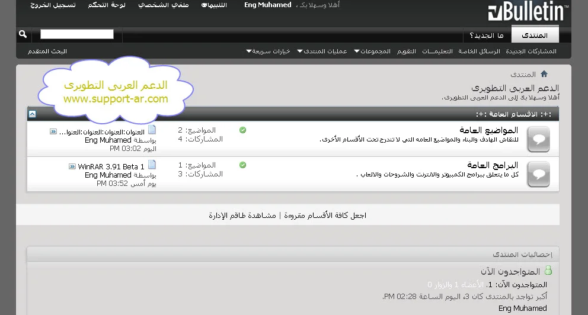Select the المنتدى tab
The height and width of the screenshot is (315, 588).
(x=535, y=36)
